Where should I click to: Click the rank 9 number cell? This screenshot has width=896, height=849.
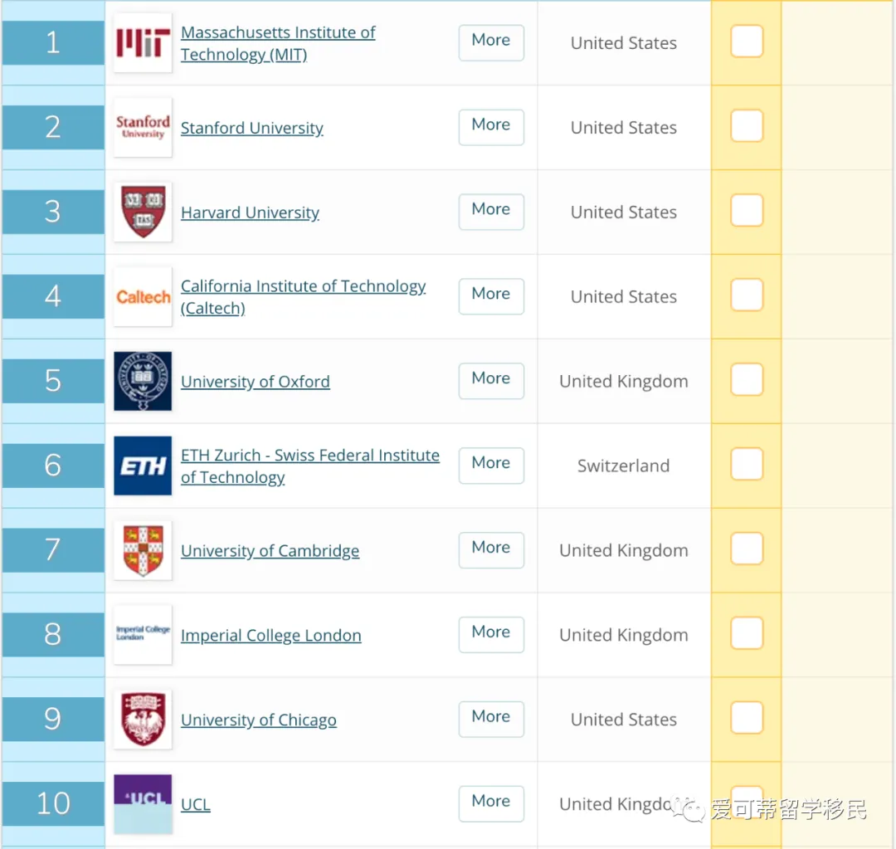point(53,720)
